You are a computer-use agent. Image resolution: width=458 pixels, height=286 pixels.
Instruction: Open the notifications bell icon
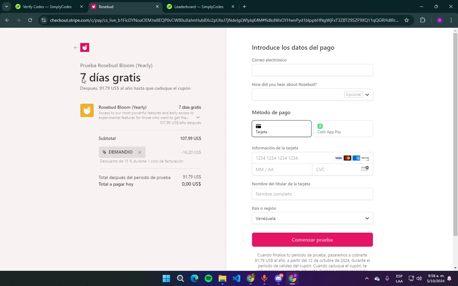[449, 278]
